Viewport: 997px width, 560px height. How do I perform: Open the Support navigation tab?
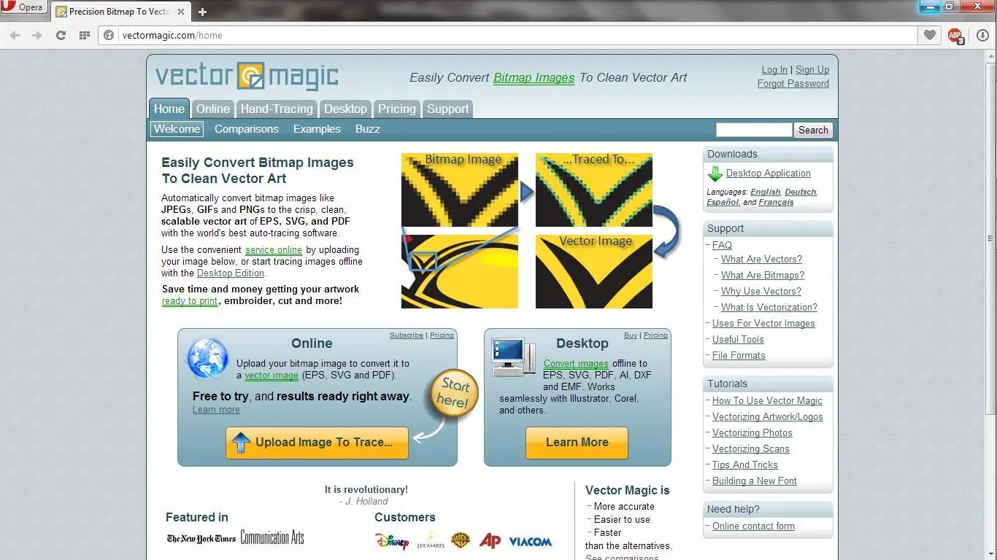(448, 109)
